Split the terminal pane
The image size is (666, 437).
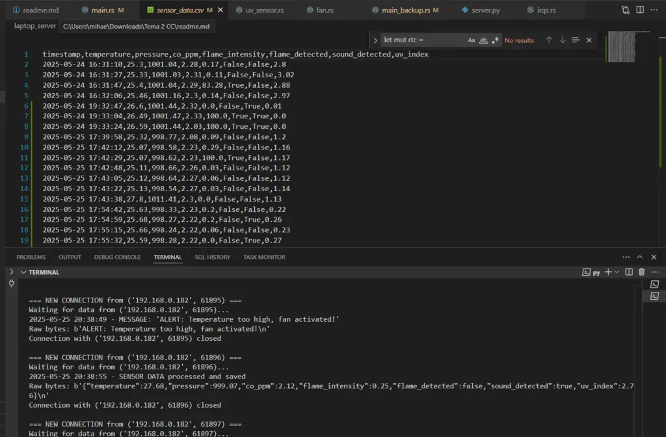pos(629,272)
